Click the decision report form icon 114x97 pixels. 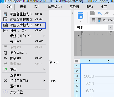6,25
